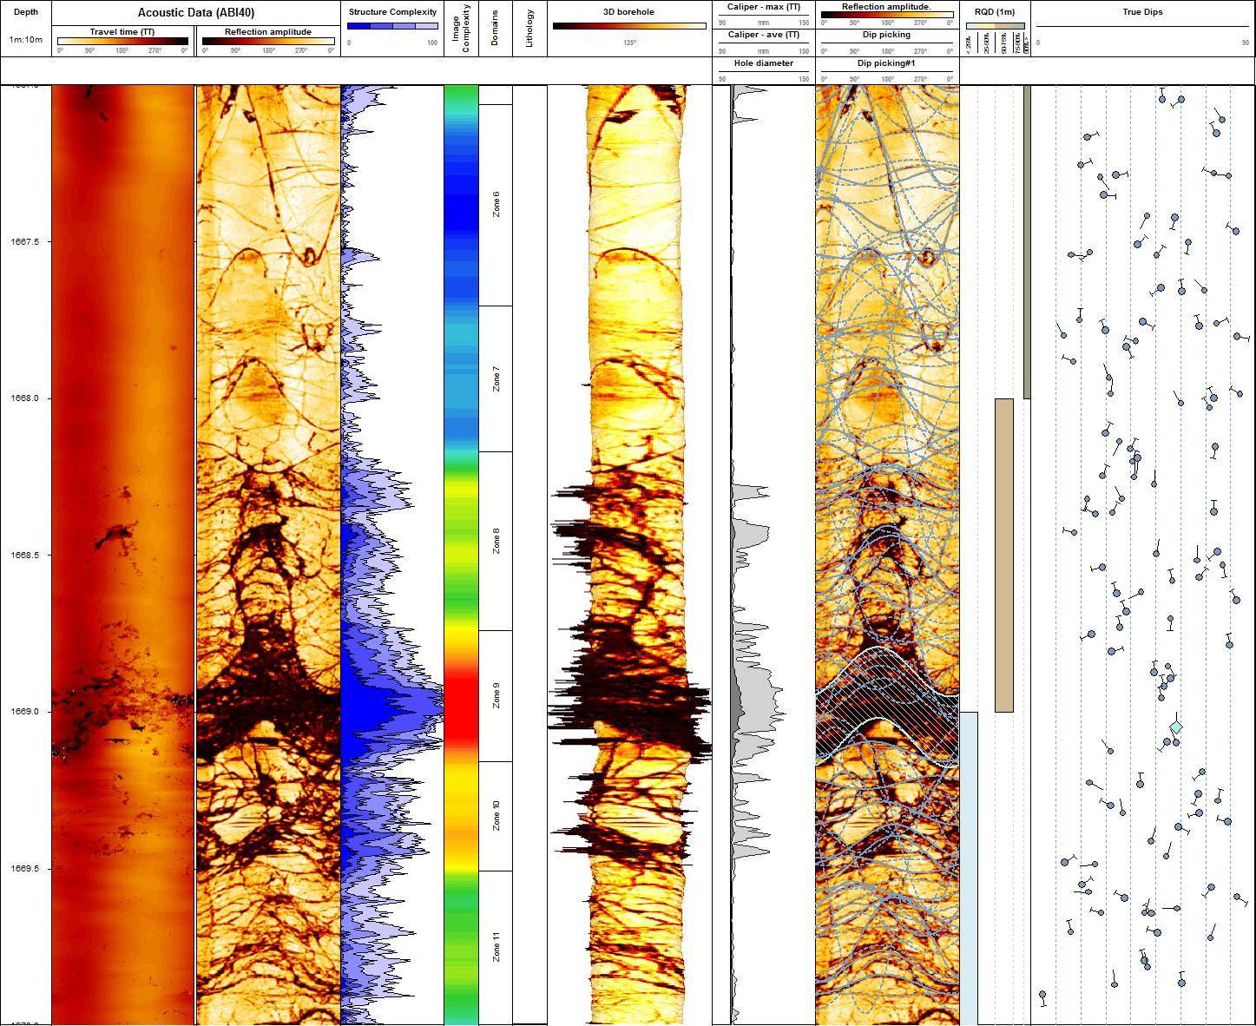The height and width of the screenshot is (1026, 1256).
Task: Click the RQD (1m) column title
Action: coord(995,13)
